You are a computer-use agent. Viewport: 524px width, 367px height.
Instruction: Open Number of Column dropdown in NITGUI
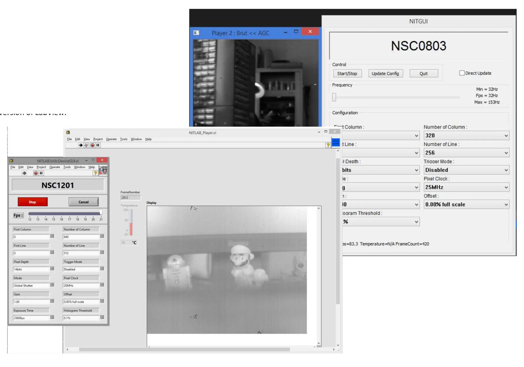[466, 136]
